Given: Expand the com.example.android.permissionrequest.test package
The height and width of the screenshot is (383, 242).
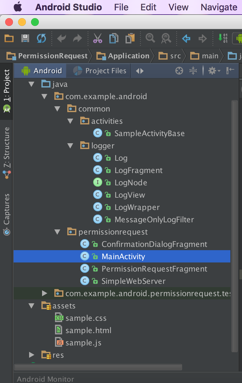Looking at the screenshot, I should point(44,293).
